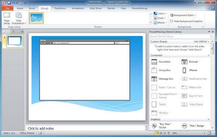
Task: Switch to the Review tab
Action: 111,8
